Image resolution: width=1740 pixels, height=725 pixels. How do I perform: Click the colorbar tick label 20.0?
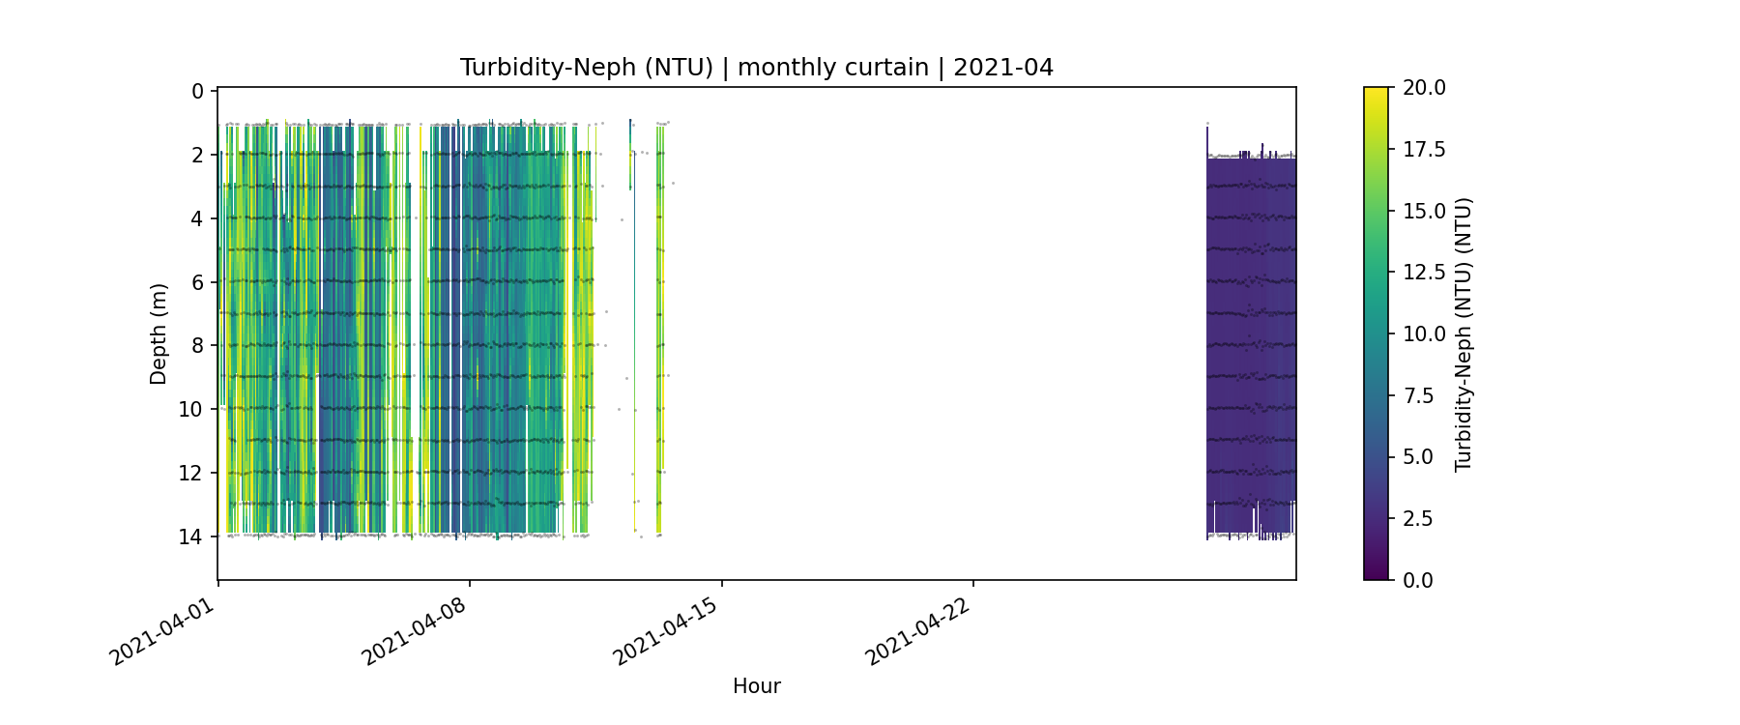tap(1424, 88)
